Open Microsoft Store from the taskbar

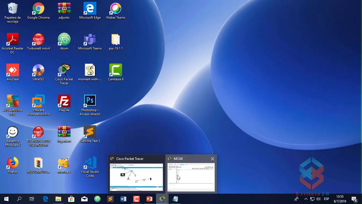(71, 199)
